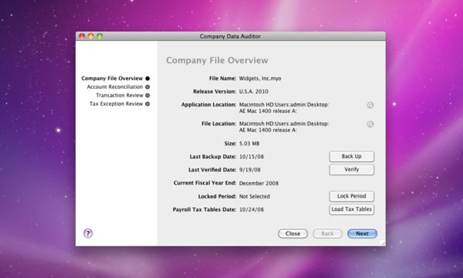Screen dimensions: 463x278
Task: Click the Load Tax Tables button
Action: coord(351,209)
